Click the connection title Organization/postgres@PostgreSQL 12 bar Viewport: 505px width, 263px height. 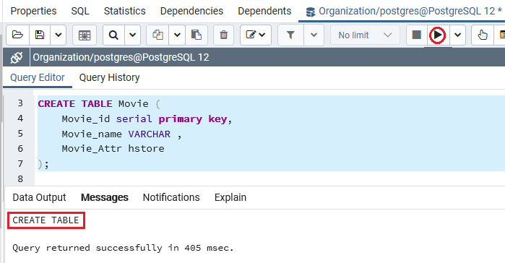click(x=121, y=58)
